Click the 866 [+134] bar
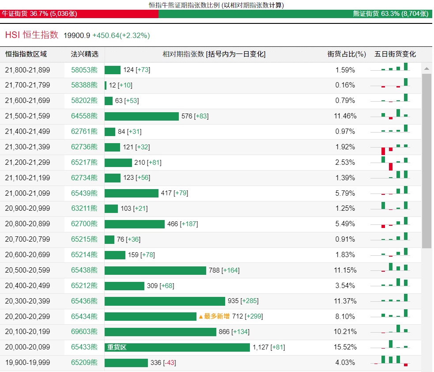Image resolution: width=434 pixels, height=372 pixels. point(160,332)
